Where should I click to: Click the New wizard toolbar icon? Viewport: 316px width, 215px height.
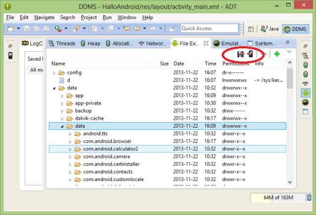[x=10, y=29]
